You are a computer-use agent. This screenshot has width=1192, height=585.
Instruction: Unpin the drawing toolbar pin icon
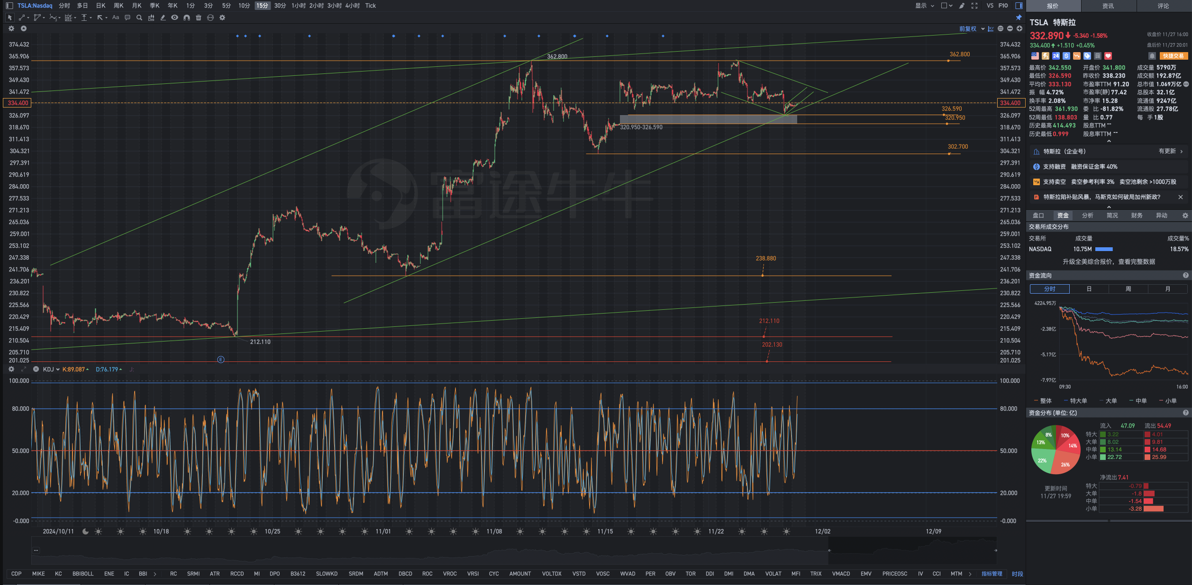[1019, 18]
